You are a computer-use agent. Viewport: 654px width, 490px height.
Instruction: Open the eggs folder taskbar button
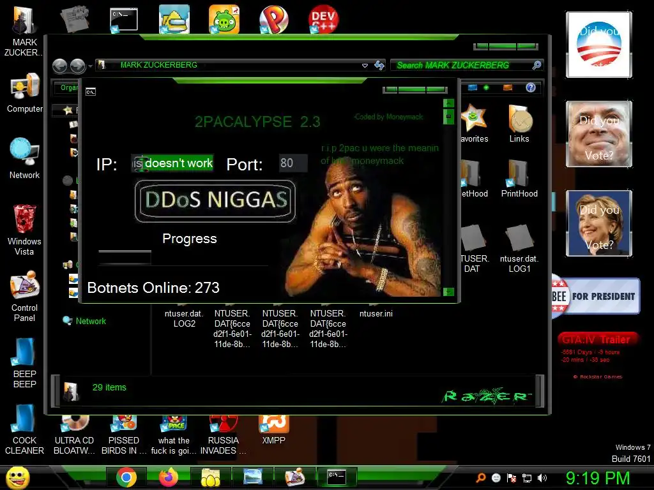[x=211, y=477]
